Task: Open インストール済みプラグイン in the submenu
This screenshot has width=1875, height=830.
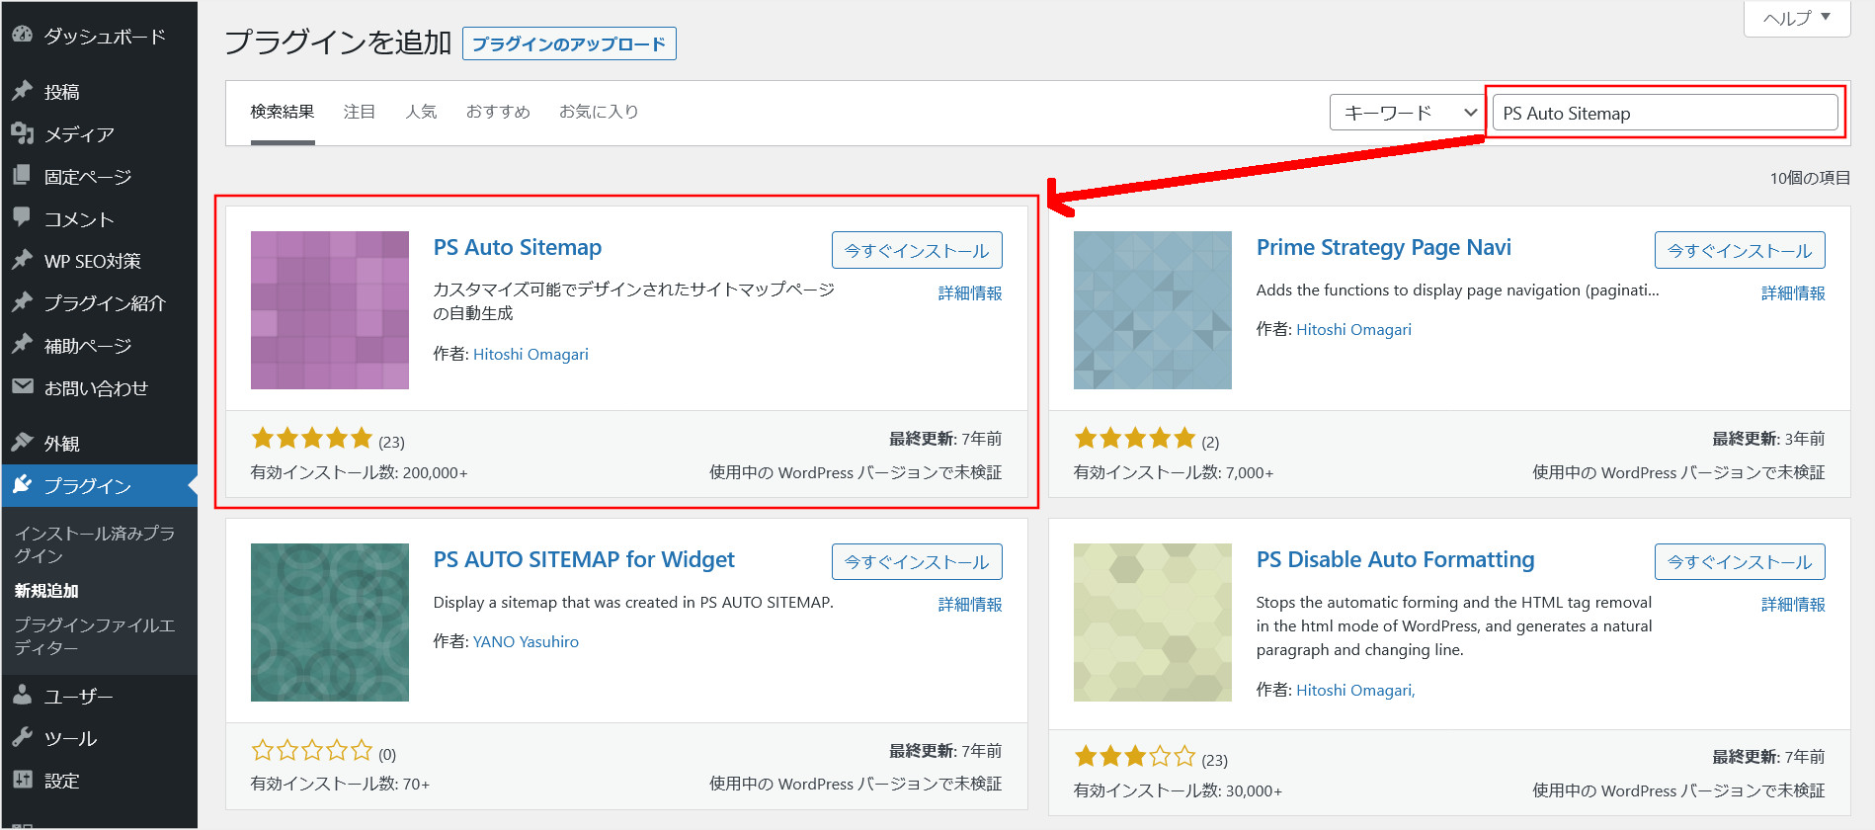Action: point(95,544)
